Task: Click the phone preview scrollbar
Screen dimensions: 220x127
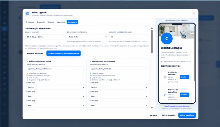Action: tap(194, 53)
